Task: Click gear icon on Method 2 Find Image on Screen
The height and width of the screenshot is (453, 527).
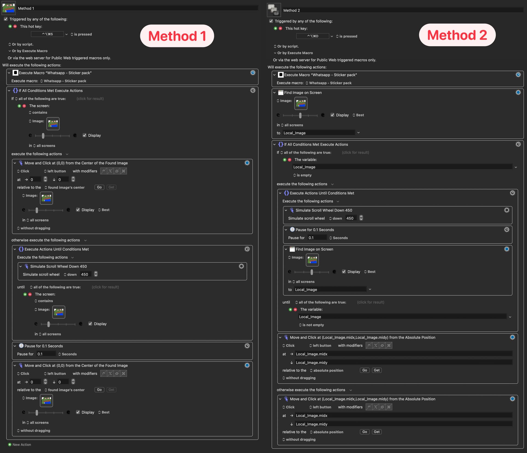Action: click(x=518, y=93)
